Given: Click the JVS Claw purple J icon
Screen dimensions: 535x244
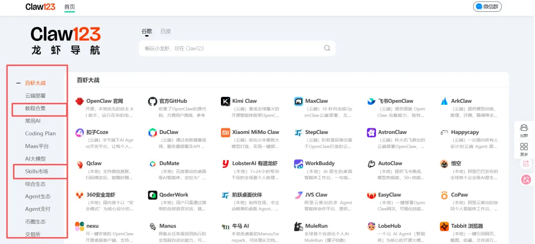Looking at the screenshot, I should coord(299,195).
